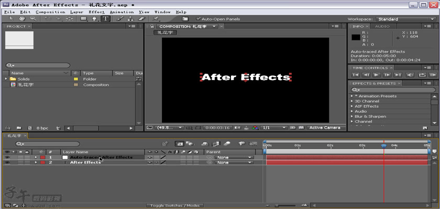Open the File menu
Image resolution: width=440 pixels, height=209 pixels.
point(9,12)
